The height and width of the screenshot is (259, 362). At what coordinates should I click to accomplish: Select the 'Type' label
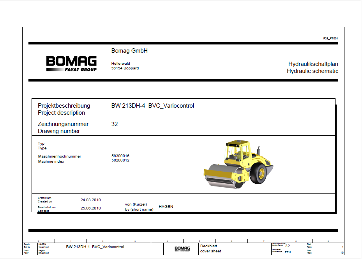[x=42, y=148]
